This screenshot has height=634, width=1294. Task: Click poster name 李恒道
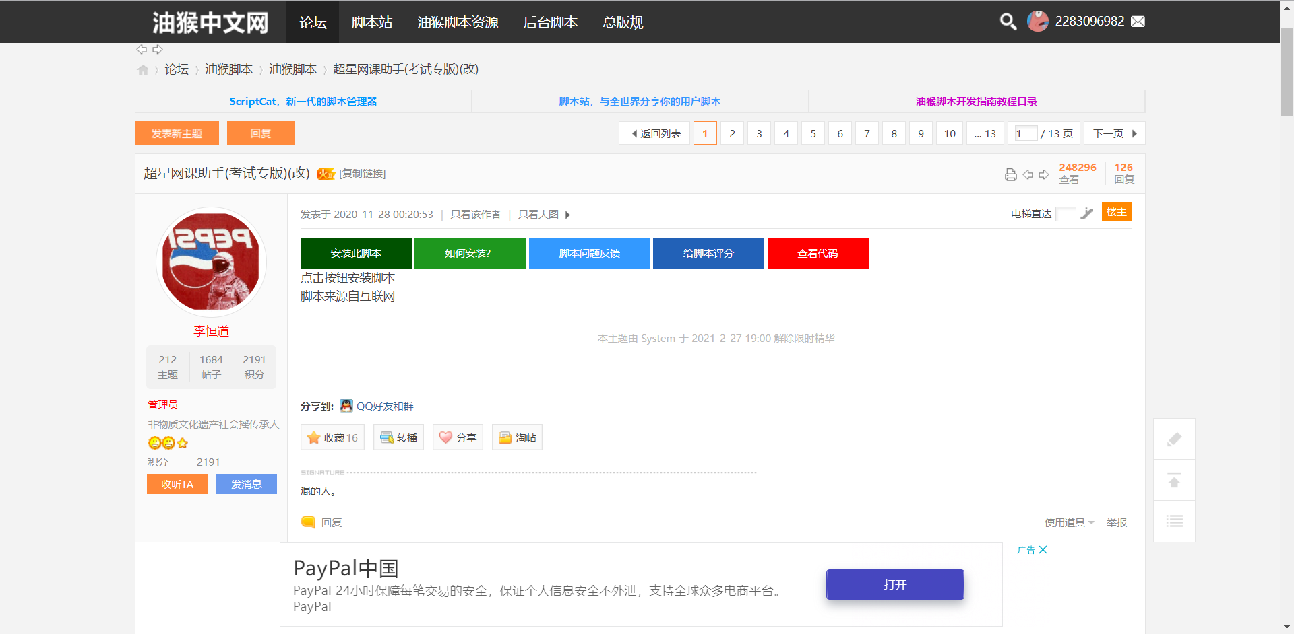211,331
